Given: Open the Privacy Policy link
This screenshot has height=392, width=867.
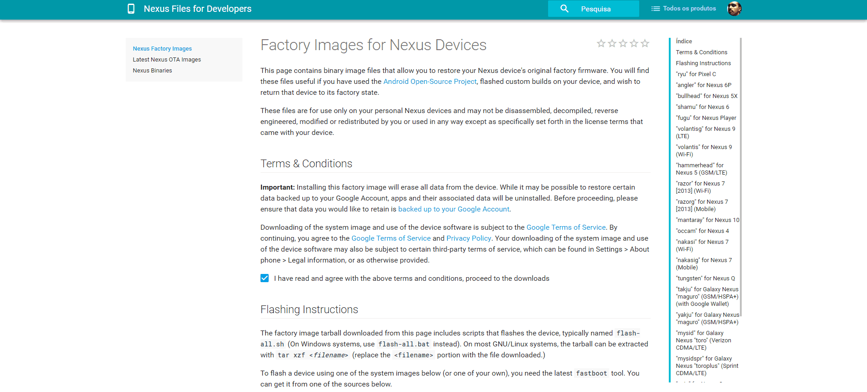Looking at the screenshot, I should pos(469,238).
